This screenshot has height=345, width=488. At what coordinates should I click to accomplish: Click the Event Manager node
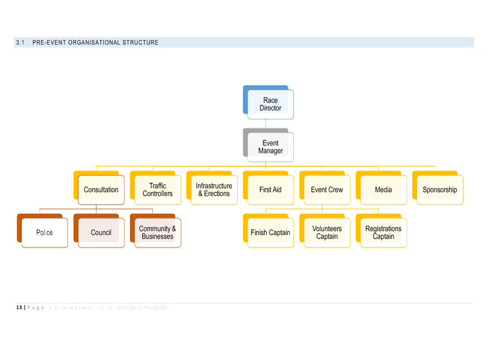click(268, 145)
